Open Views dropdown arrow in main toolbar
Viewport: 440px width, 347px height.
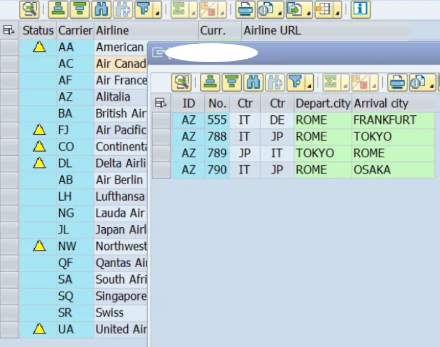tap(279, 9)
